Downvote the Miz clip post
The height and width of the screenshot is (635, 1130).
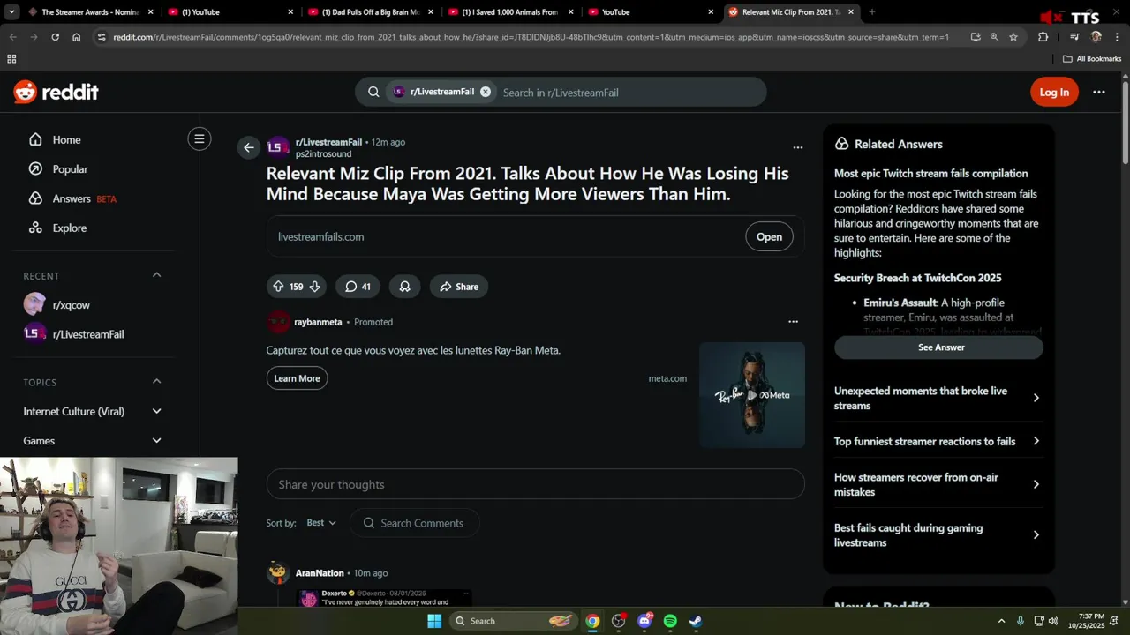pyautogui.click(x=314, y=287)
